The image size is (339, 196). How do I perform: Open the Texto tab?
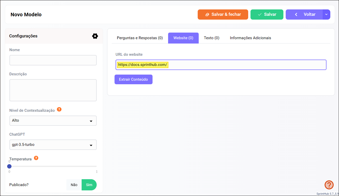(x=211, y=38)
